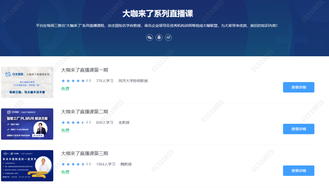Click 查看详情 for the 第二期 course
This screenshot has width=329, height=191.
click(299, 129)
